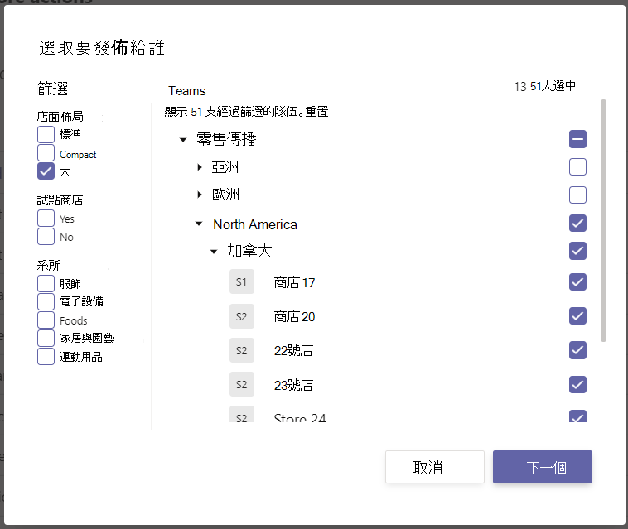This screenshot has width=628, height=529.
Task: Click the S2 avatar of 22號店
Action: [242, 350]
